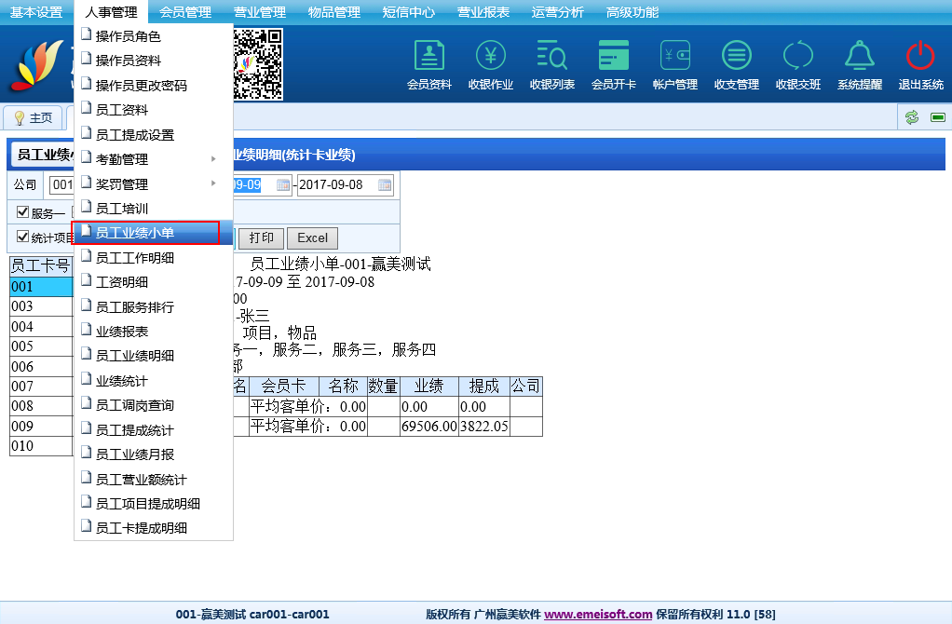Uncheck the 统计项目 checkbox
The width and height of the screenshot is (952, 624).
[x=23, y=237]
